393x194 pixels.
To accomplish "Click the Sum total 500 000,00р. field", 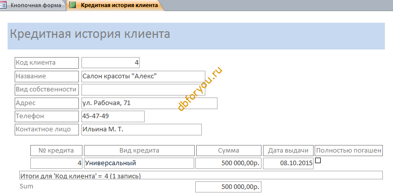I will [x=228, y=187].
